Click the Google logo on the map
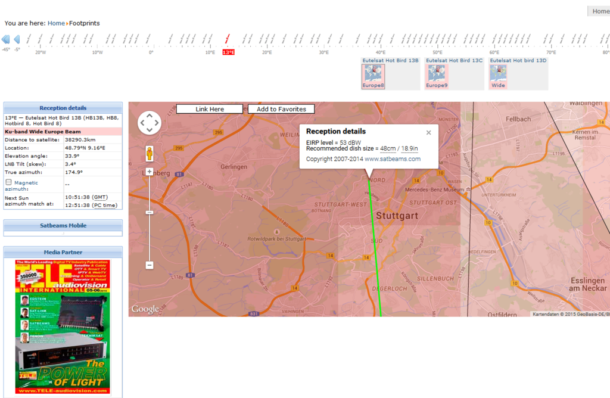The height and width of the screenshot is (398, 610). point(145,309)
